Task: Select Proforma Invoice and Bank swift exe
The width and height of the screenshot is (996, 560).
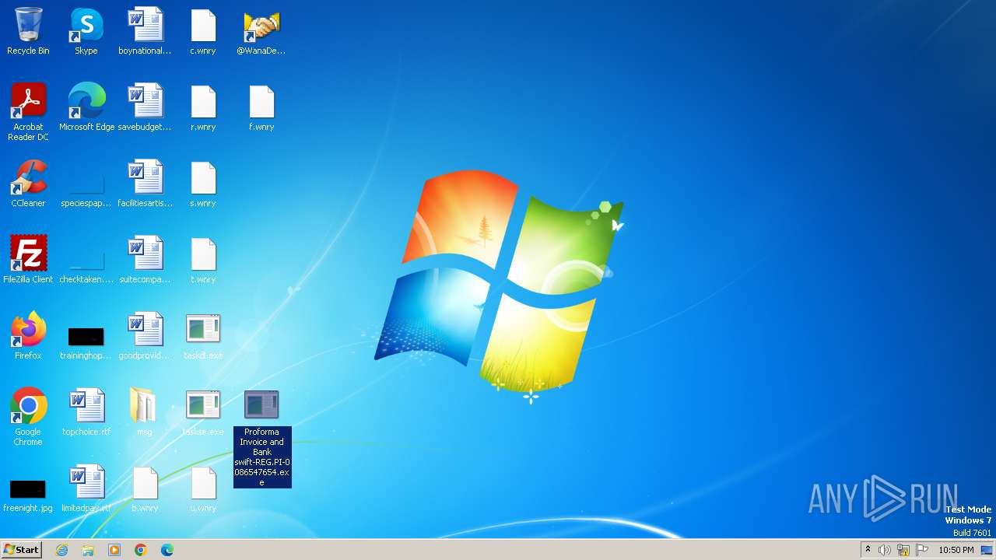Action: coord(261,439)
